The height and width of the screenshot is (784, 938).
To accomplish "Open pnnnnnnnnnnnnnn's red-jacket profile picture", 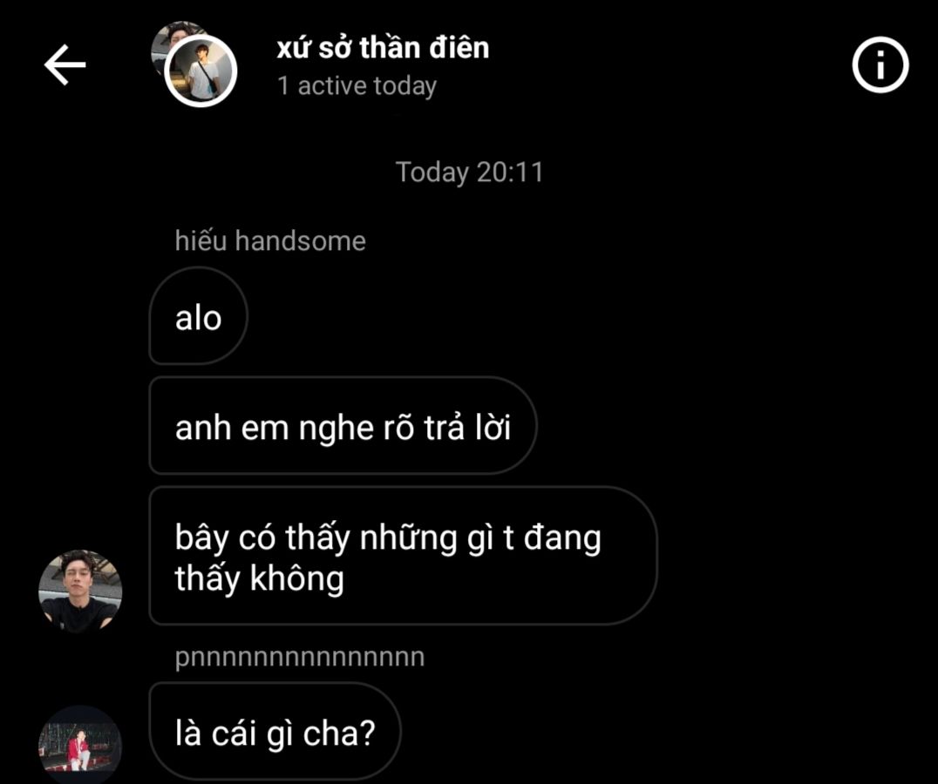I will click(80, 745).
